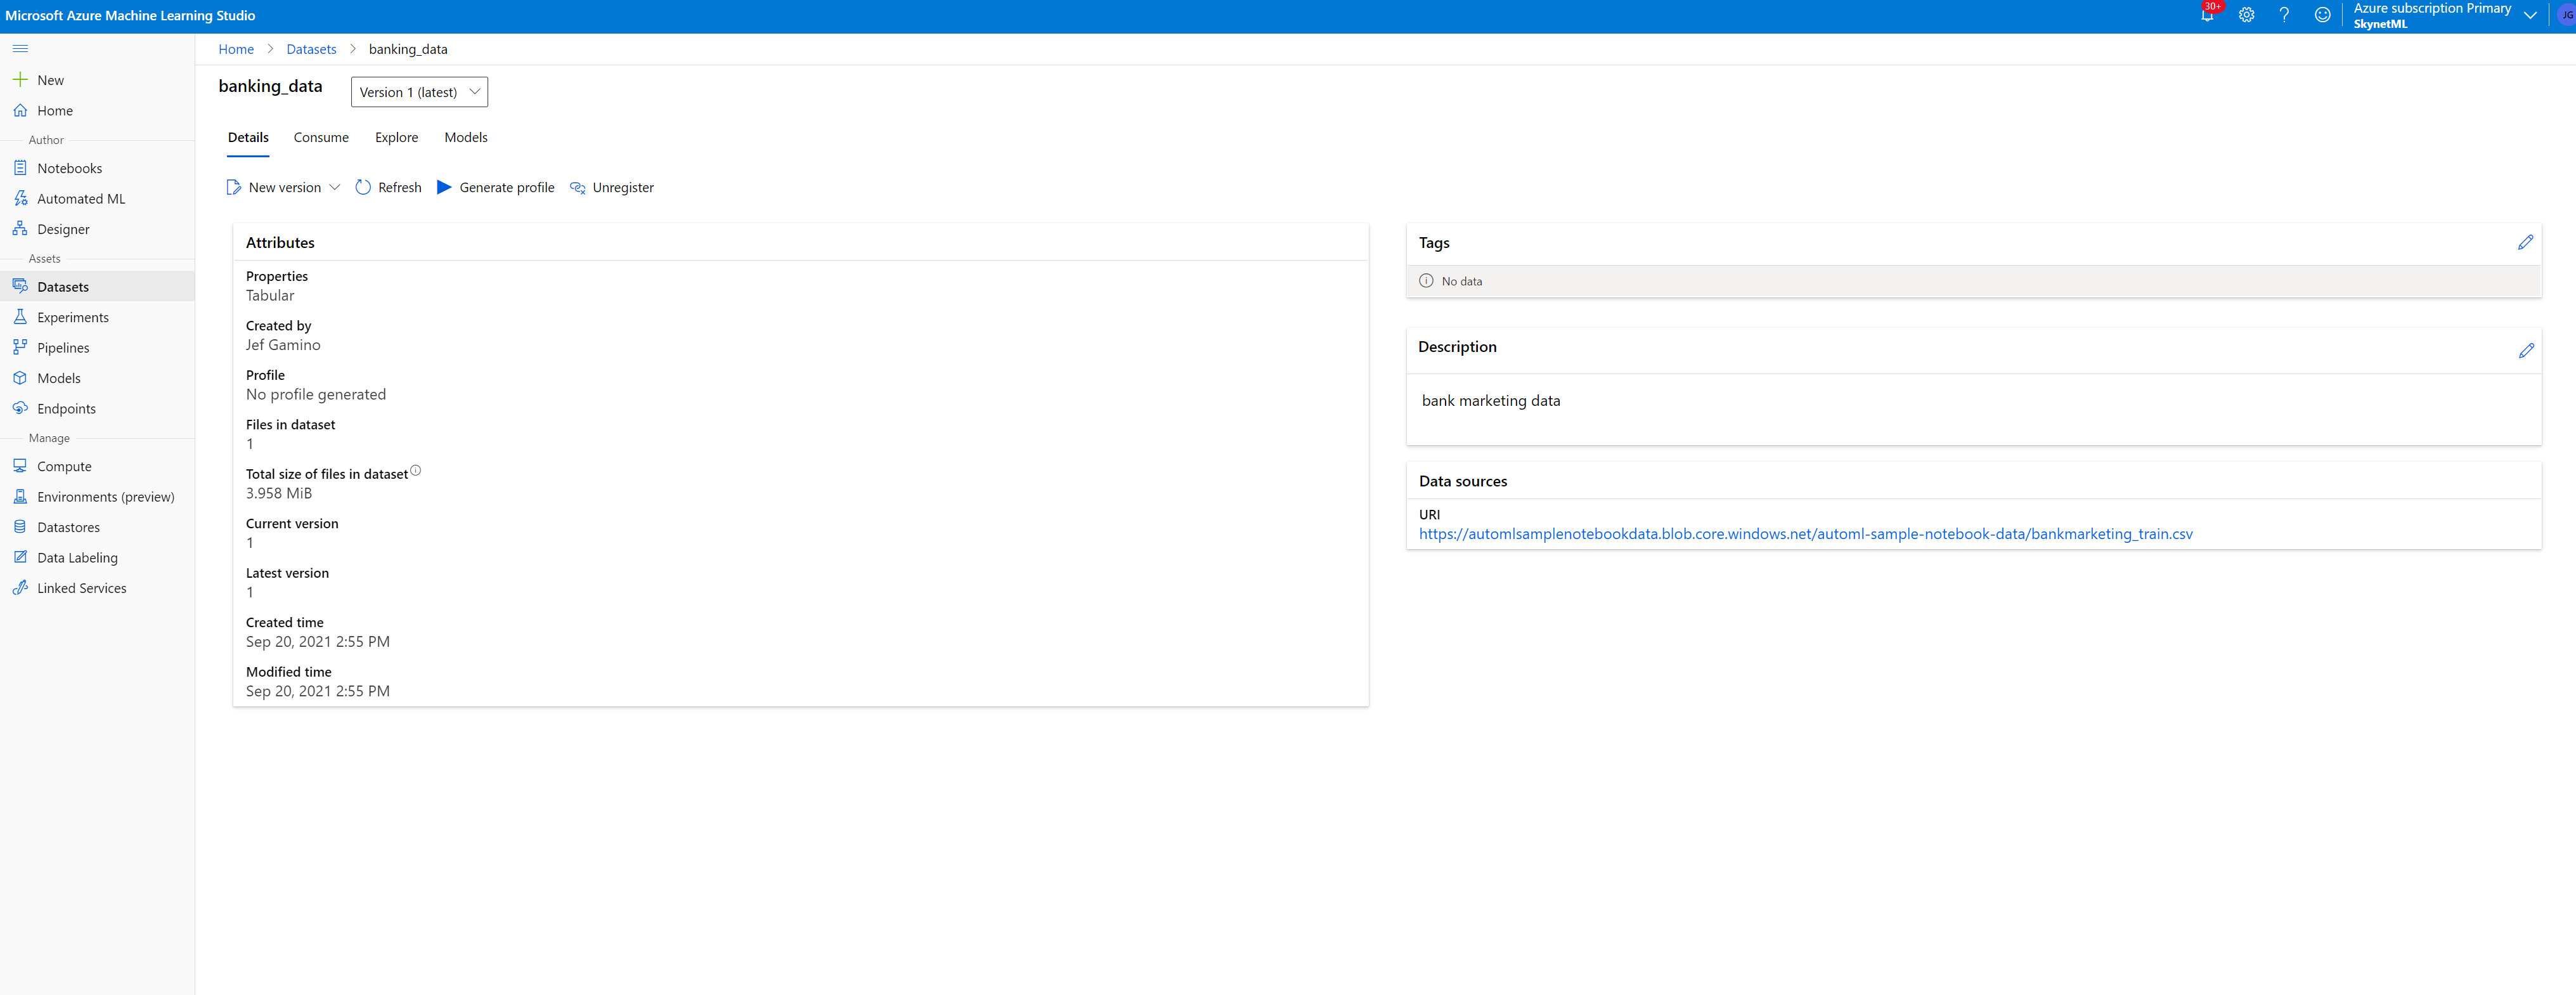Screen dimensions: 2576x995
Task: Click the Unregister button
Action: click(612, 187)
